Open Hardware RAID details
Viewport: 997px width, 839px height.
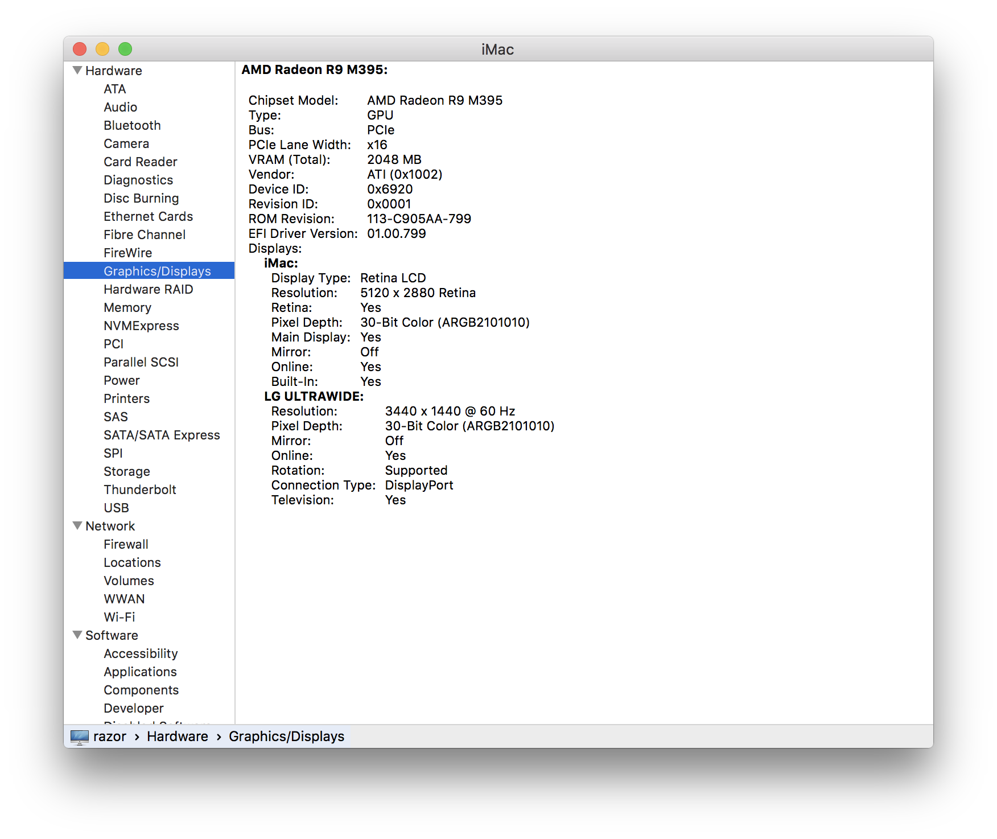(148, 289)
